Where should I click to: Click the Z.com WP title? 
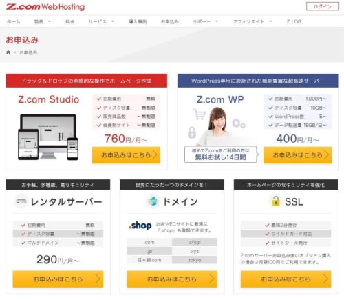[220, 99]
